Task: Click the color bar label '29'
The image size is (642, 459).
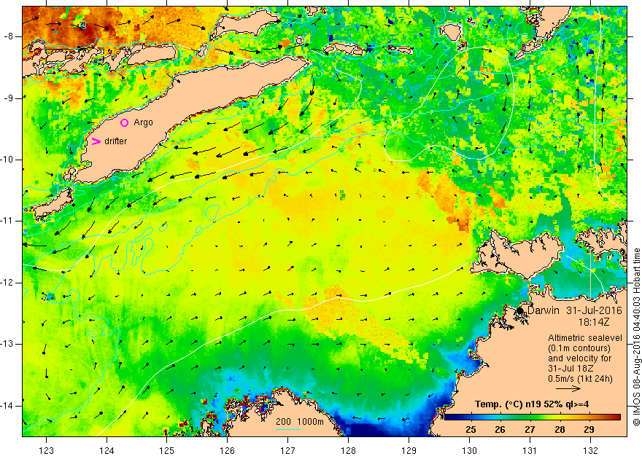Action: (589, 430)
